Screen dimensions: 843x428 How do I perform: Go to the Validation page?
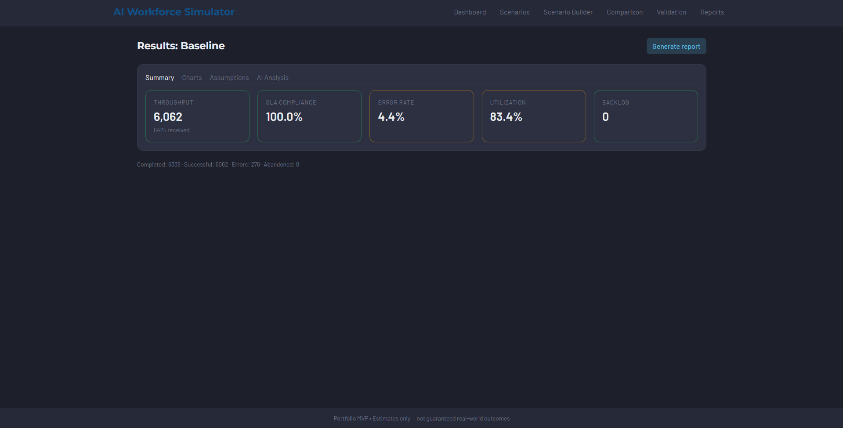click(671, 12)
